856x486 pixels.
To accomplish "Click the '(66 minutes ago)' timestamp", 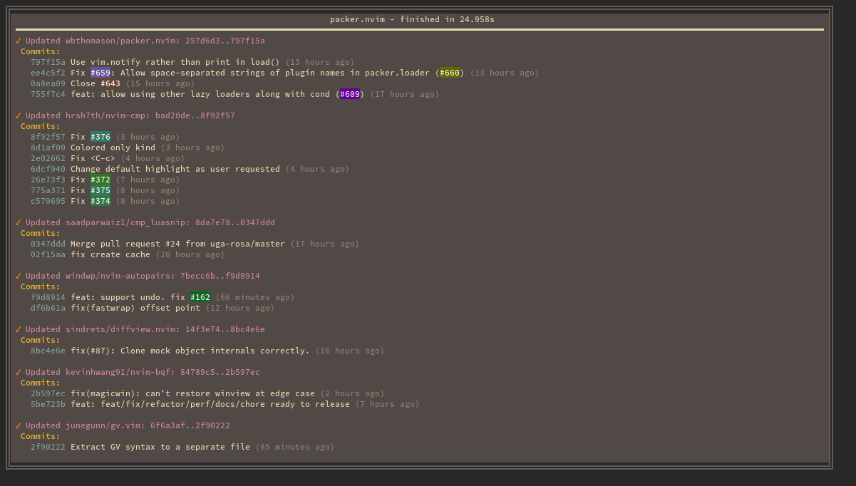I will pos(255,297).
